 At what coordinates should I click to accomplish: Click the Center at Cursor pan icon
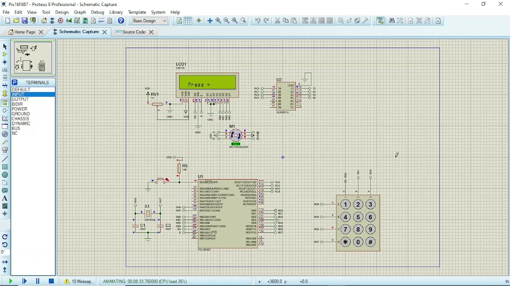(210, 21)
